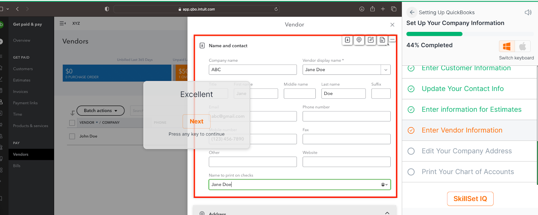The height and width of the screenshot is (215, 538).
Task: Click John Doe vendor name
Action: click(88, 136)
